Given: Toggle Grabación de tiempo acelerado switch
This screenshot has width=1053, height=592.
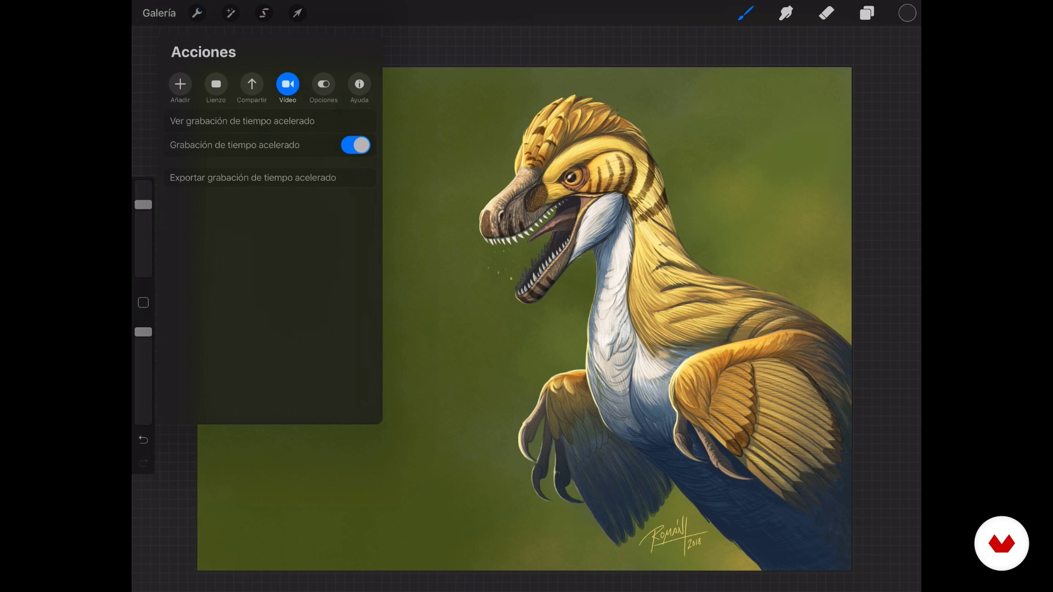Looking at the screenshot, I should point(356,145).
